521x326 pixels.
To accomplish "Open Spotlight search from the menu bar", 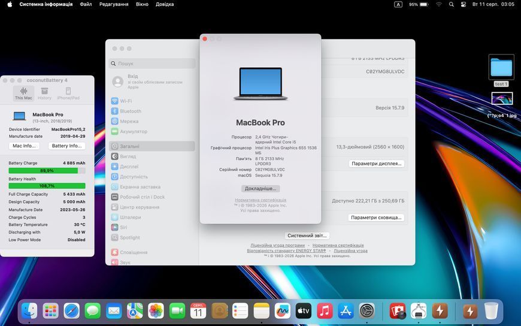I will click(x=451, y=4).
